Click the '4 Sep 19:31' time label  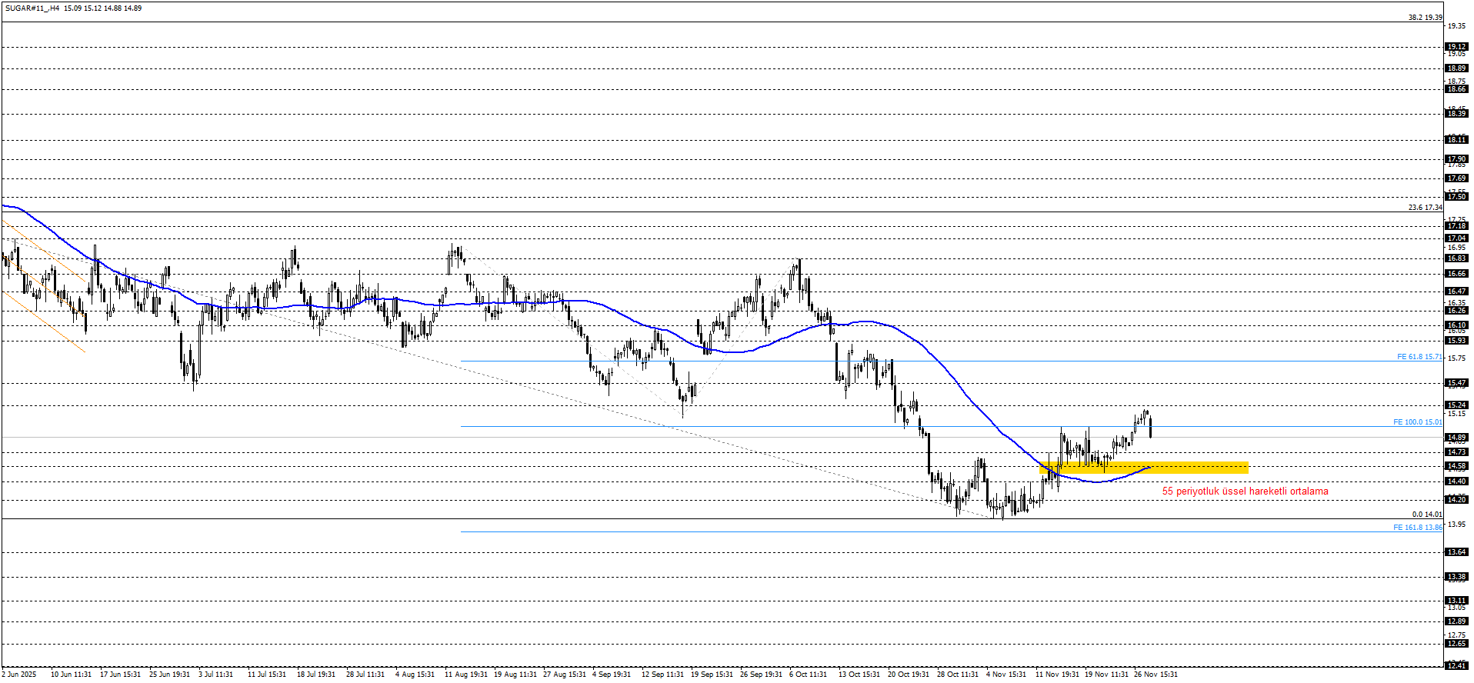[x=612, y=675]
